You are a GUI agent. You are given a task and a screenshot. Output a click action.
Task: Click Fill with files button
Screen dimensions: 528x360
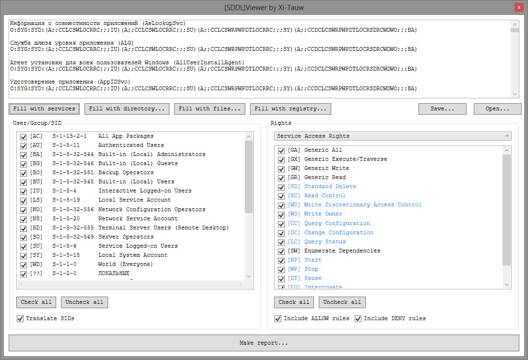(209, 109)
